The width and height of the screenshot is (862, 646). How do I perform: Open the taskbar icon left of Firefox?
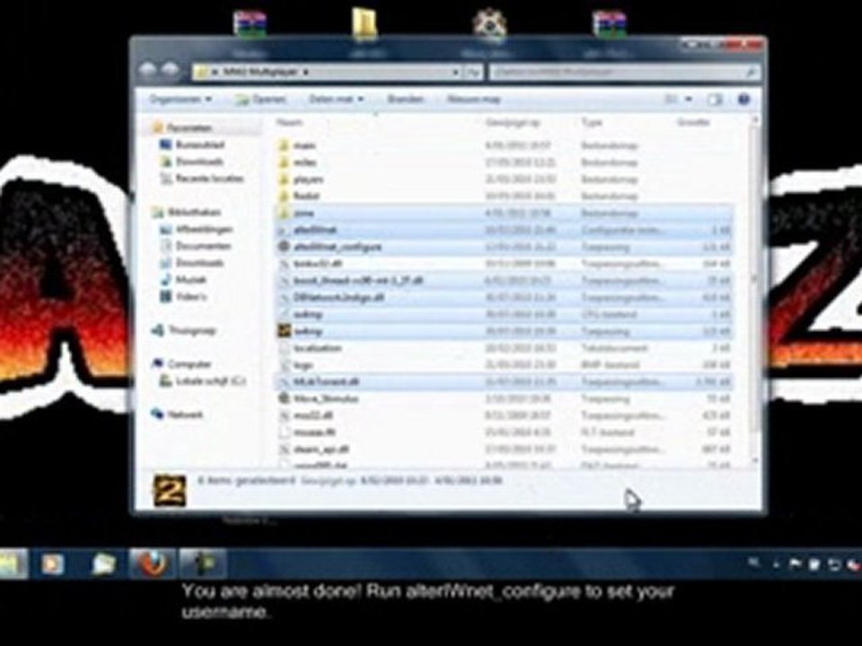click(x=104, y=563)
